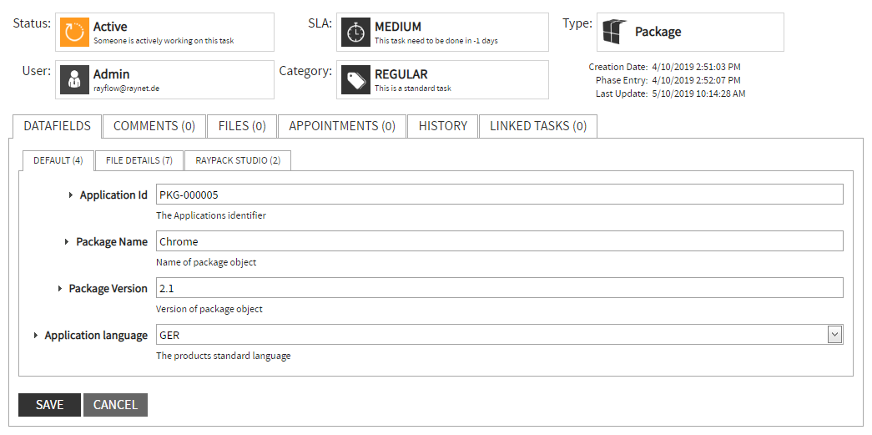Select the RAYPACK STUDIO (2) sub-tab

pos(238,161)
